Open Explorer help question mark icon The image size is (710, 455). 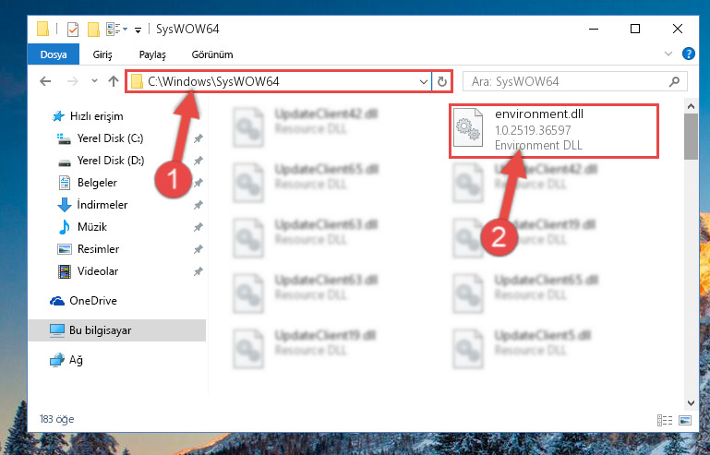pyautogui.click(x=688, y=54)
